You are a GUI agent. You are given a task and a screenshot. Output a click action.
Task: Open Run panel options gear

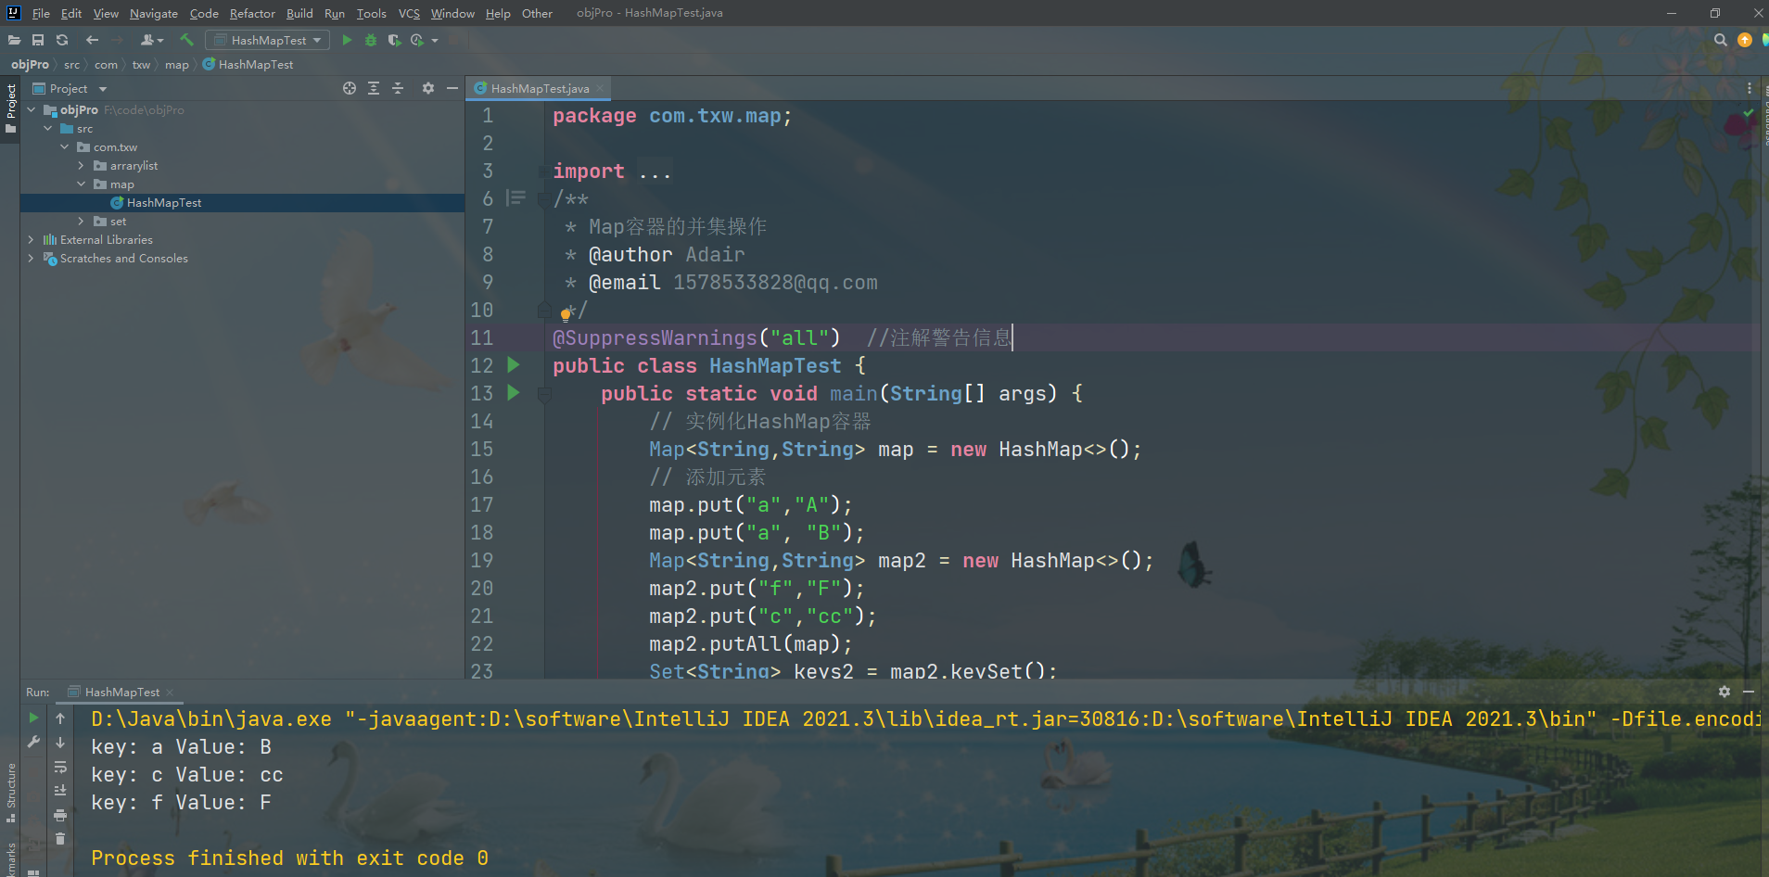tap(1724, 692)
